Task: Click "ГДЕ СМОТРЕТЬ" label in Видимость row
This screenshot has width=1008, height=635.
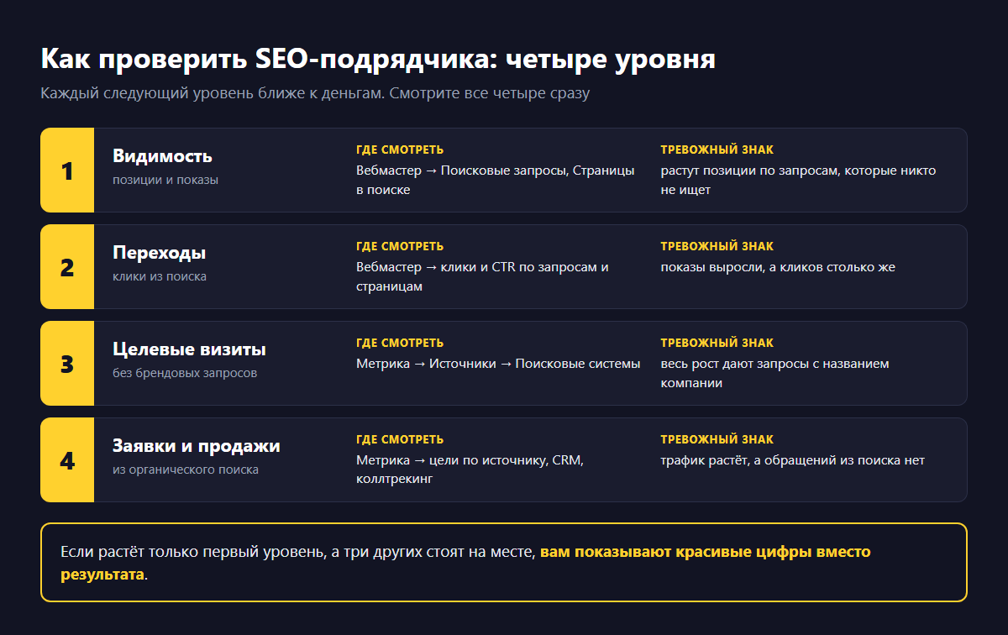Action: 400,150
